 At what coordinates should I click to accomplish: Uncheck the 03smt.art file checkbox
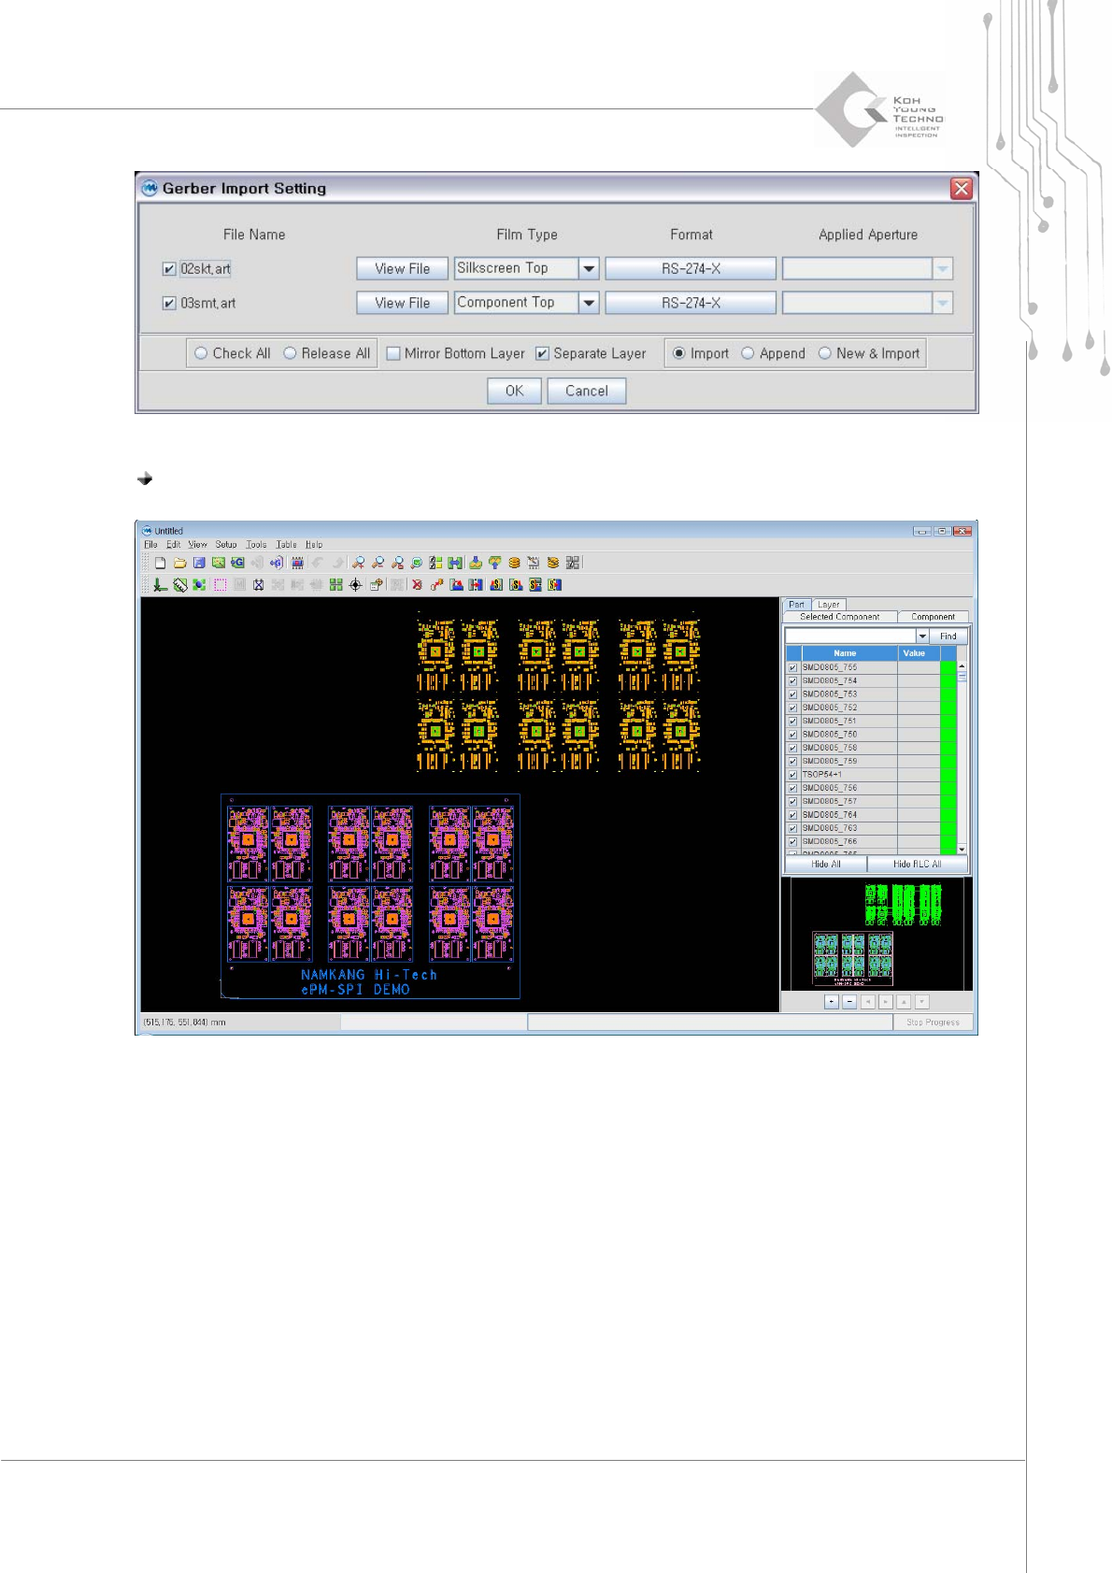tap(169, 304)
